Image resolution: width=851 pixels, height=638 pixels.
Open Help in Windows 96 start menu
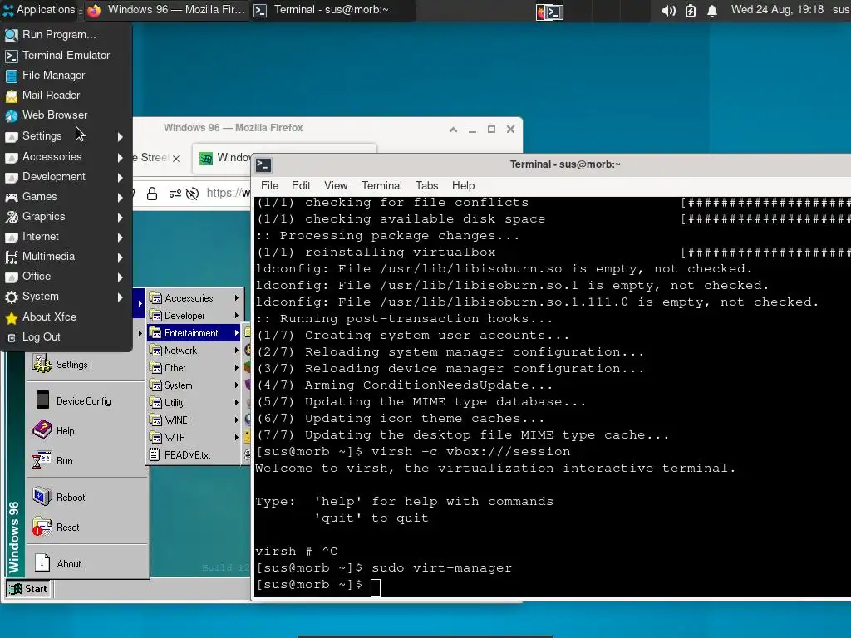86,431
